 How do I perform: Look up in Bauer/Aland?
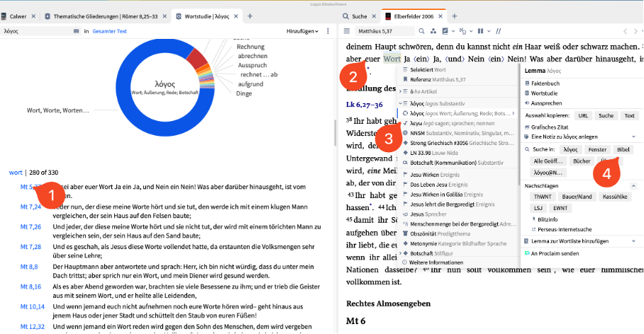[x=577, y=197]
